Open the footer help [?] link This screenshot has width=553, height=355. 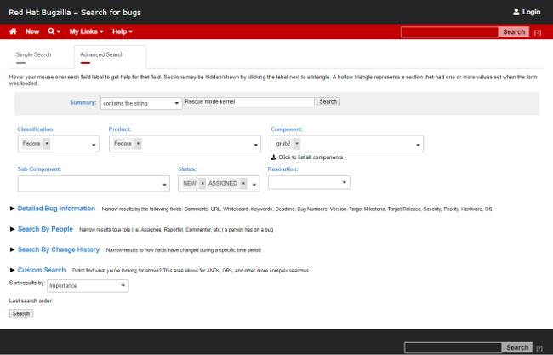pyautogui.click(x=539, y=348)
